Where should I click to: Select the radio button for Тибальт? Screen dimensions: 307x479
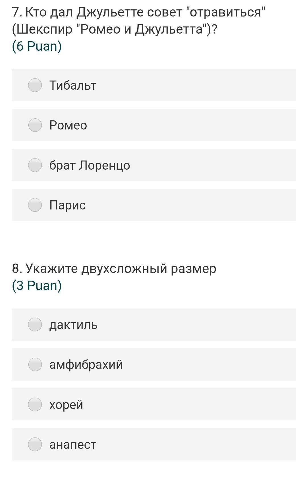35,85
